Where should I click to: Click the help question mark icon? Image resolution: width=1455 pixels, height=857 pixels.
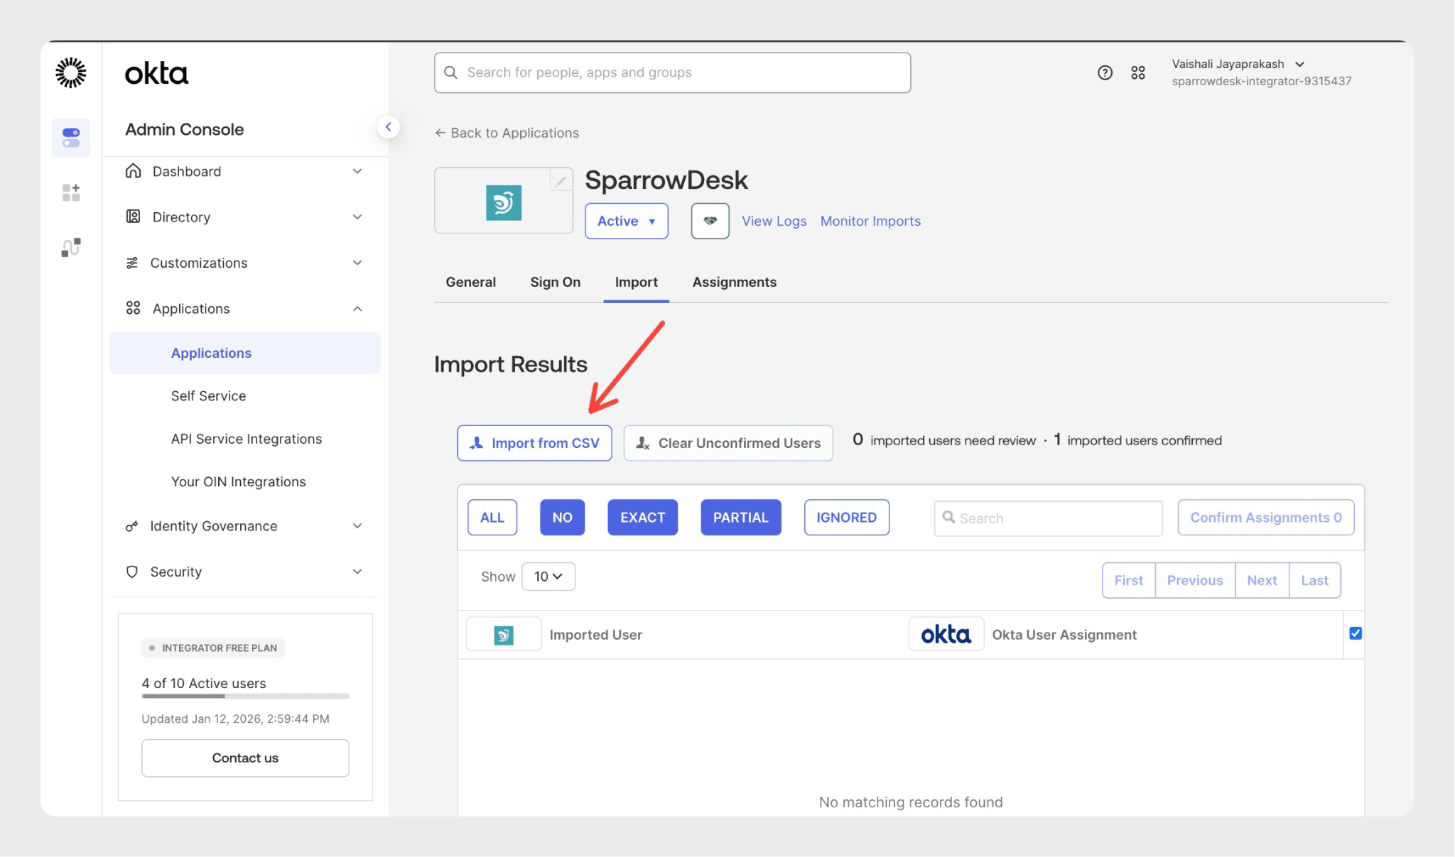coord(1104,72)
